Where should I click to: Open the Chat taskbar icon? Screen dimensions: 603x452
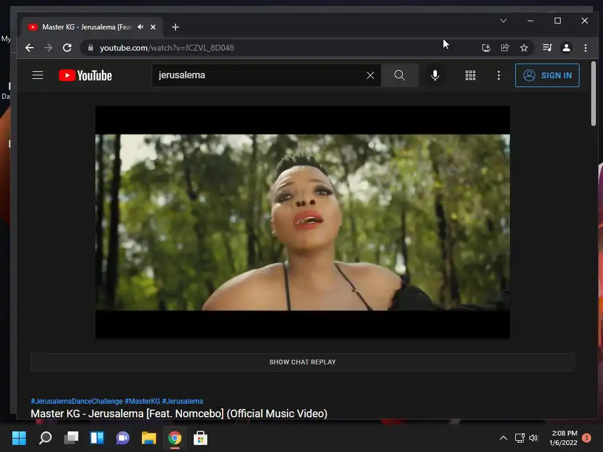(x=122, y=438)
